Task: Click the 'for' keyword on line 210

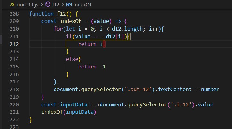Action: pyautogui.click(x=58, y=29)
